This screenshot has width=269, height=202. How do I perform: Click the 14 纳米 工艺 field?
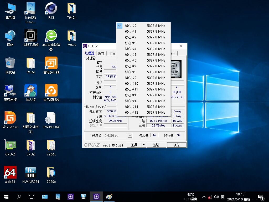pos(110,77)
